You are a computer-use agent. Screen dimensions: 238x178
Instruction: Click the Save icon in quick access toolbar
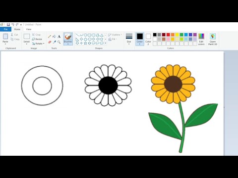[x=8, y=25]
